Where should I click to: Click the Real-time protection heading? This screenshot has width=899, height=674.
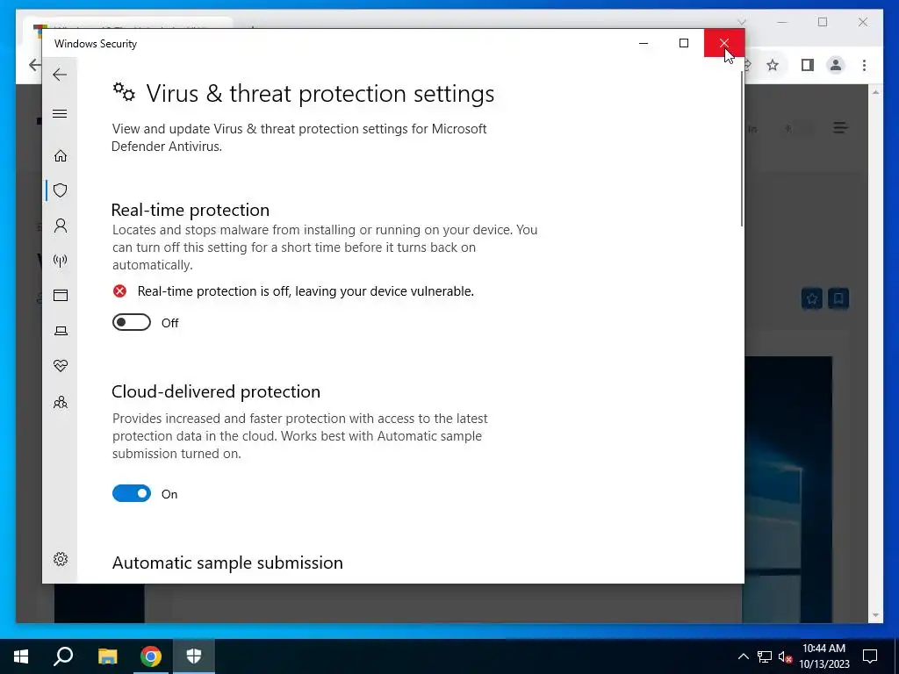(191, 210)
